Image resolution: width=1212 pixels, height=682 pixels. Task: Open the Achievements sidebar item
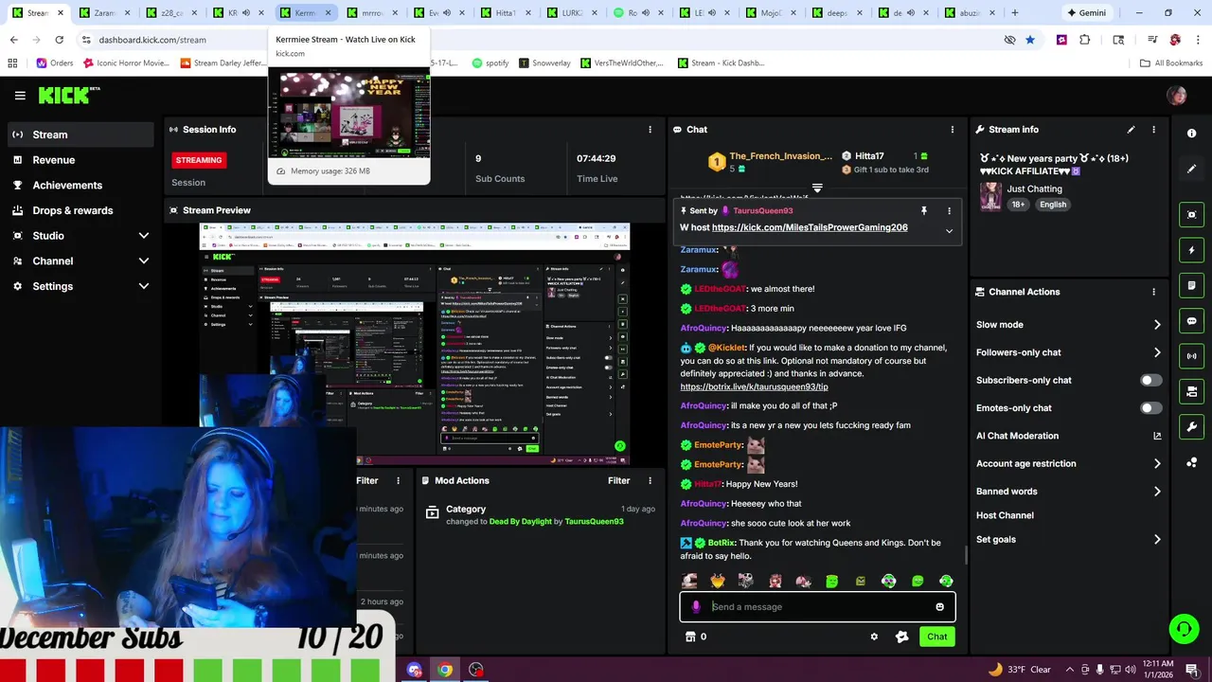pos(80,185)
